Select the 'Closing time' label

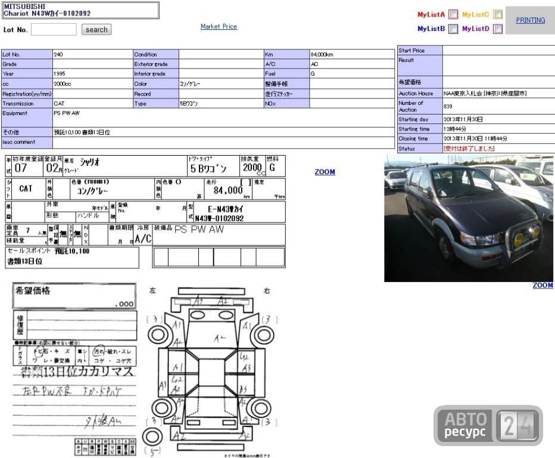tap(413, 138)
